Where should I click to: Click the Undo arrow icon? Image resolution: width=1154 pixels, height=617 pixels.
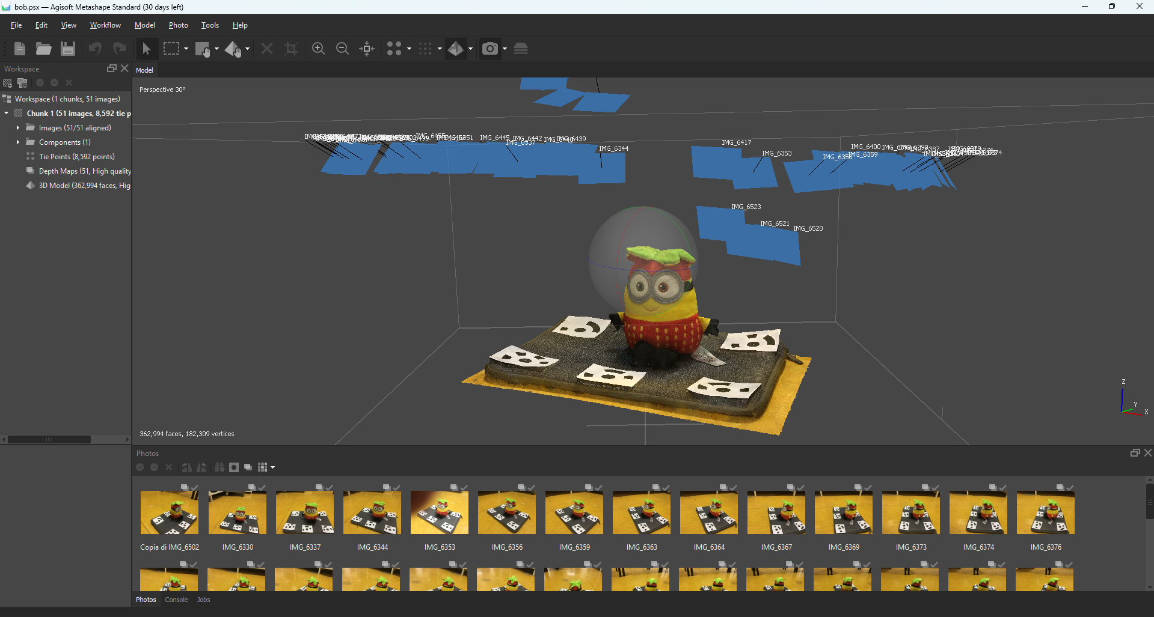(x=94, y=49)
